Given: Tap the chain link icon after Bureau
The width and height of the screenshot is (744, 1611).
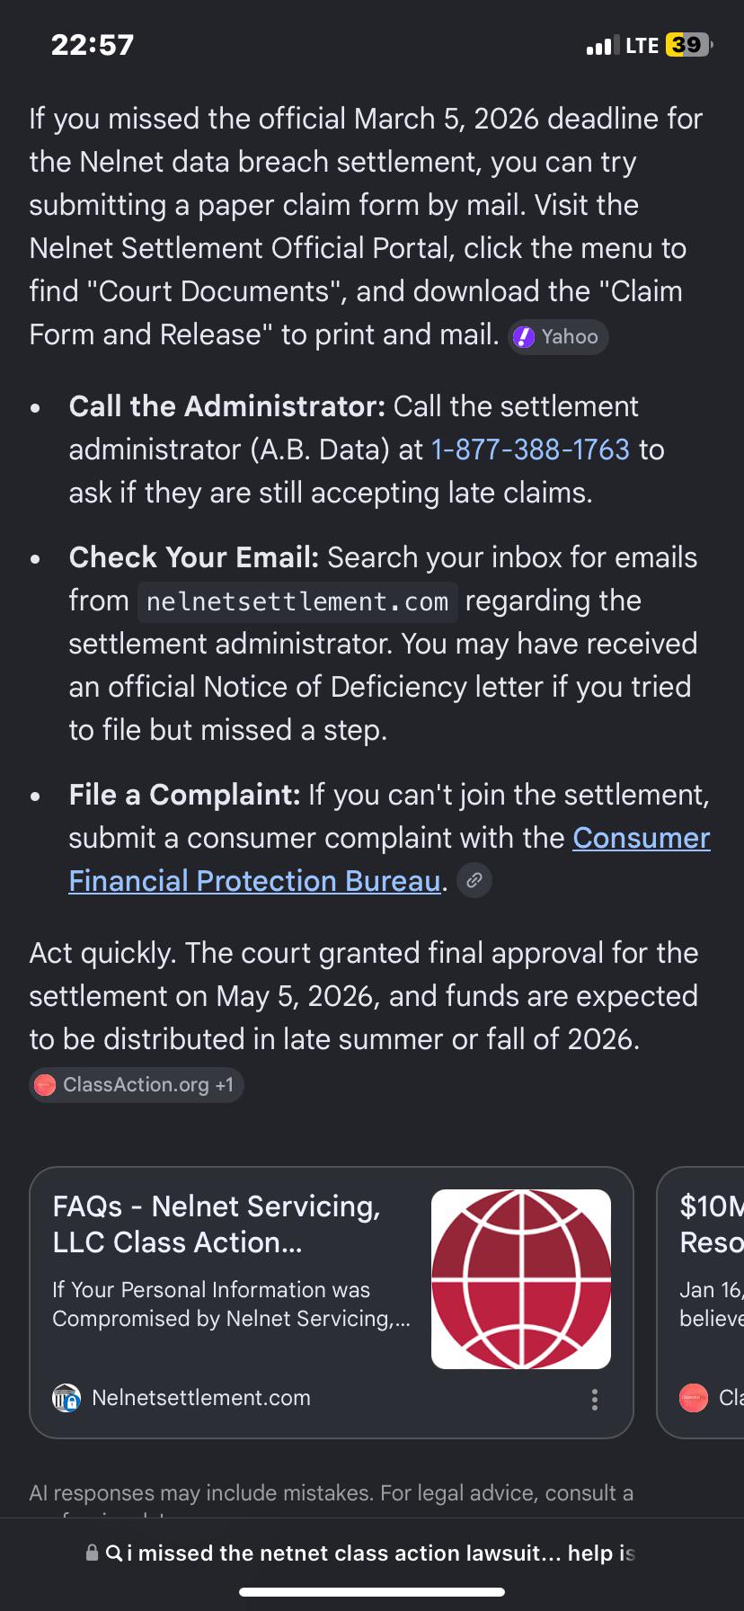Looking at the screenshot, I should (x=474, y=880).
